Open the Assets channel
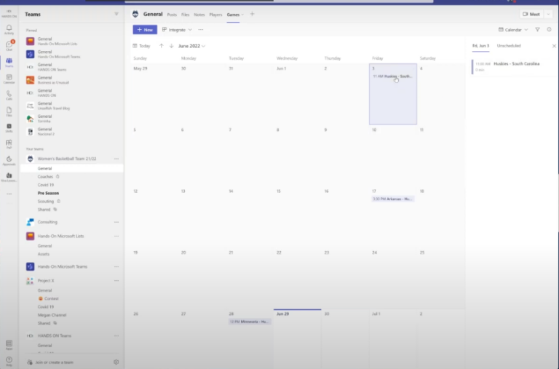Image resolution: width=559 pixels, height=369 pixels. coord(44,254)
